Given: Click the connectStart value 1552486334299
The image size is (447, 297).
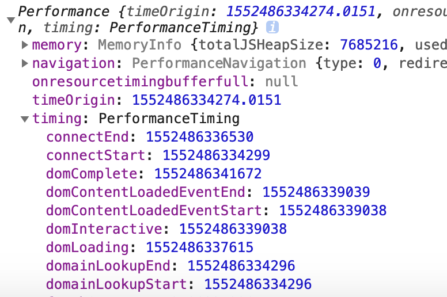Looking at the screenshot, I should (216, 155).
